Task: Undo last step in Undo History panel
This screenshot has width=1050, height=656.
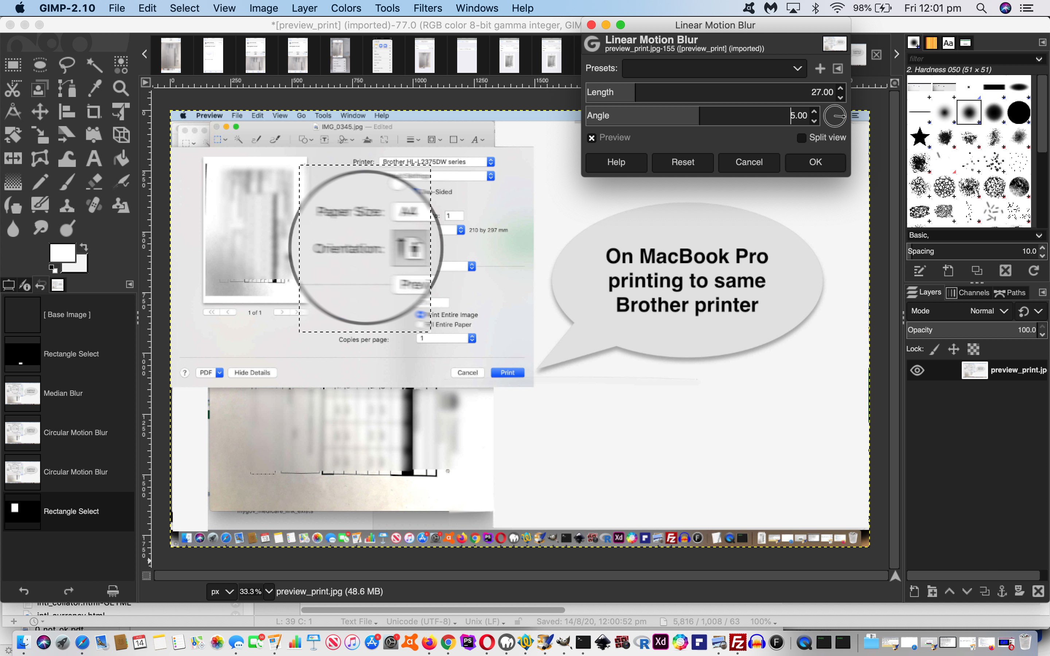Action: pos(24,591)
